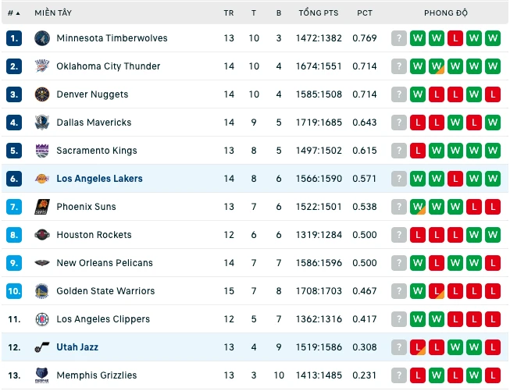Open the Houston Rockets team link

click(94, 235)
